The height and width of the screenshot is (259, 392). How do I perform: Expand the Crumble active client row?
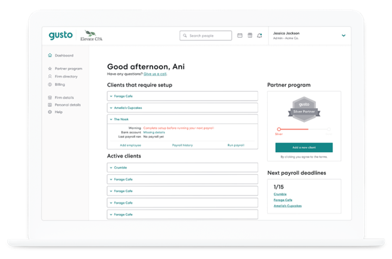coord(183,168)
